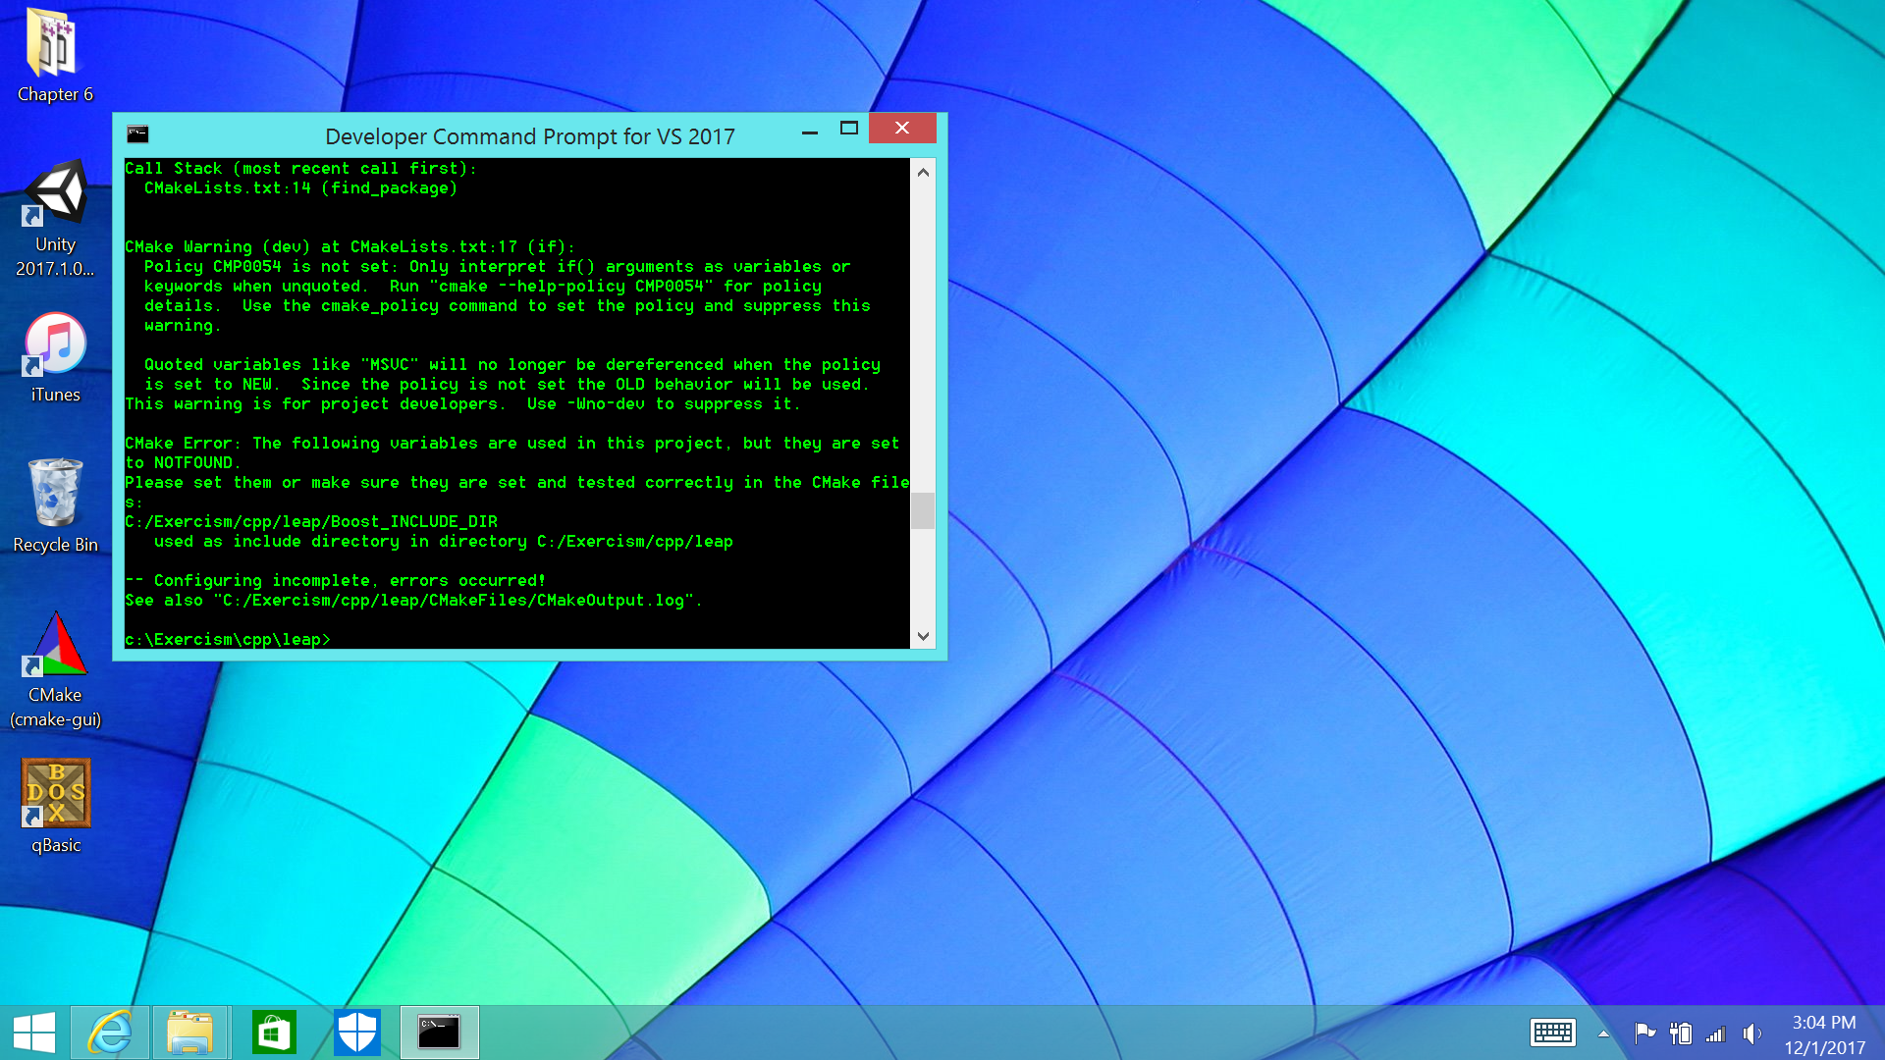Image resolution: width=1885 pixels, height=1060 pixels.
Task: Launch the Windows Store taskbar icon
Action: point(274,1033)
